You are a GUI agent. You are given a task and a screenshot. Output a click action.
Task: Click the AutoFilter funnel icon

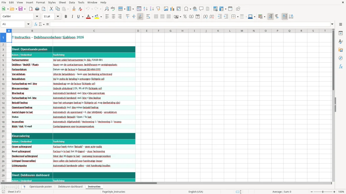(158, 9)
